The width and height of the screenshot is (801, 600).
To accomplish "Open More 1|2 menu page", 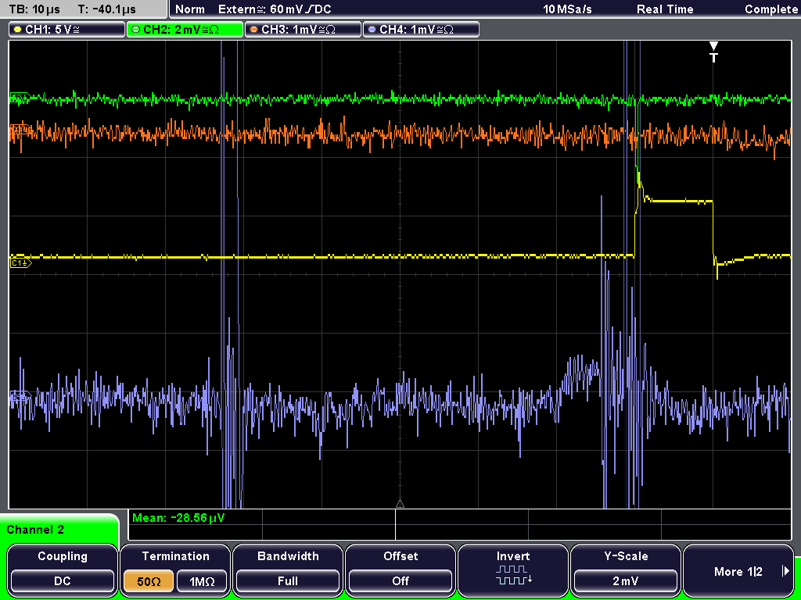I will pos(738,570).
